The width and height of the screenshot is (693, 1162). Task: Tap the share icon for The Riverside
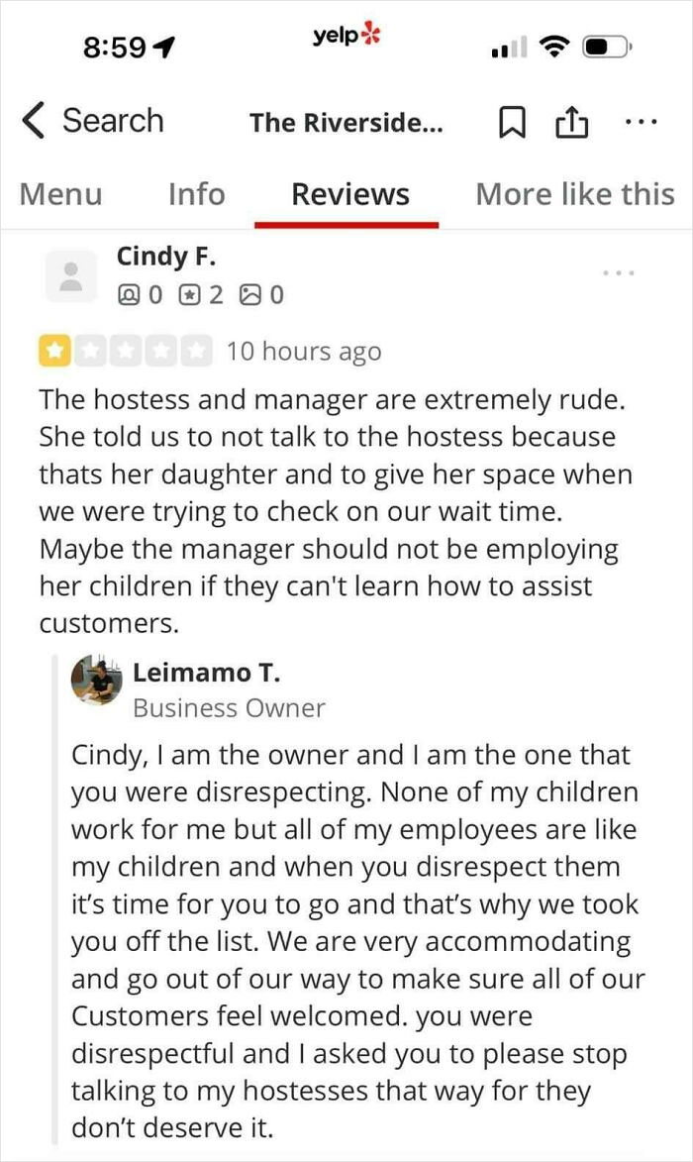point(571,121)
